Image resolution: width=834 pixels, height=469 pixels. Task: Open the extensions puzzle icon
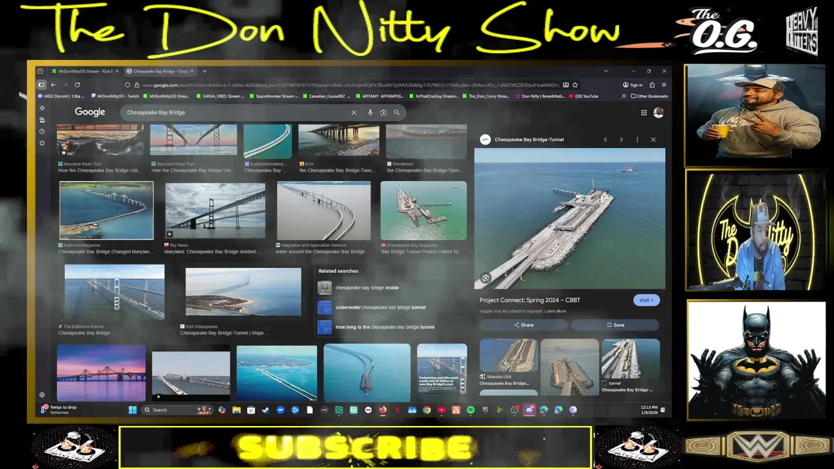pos(652,85)
